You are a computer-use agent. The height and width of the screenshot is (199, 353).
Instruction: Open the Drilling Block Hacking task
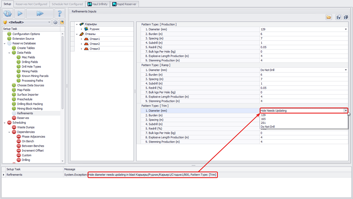coord(30,104)
